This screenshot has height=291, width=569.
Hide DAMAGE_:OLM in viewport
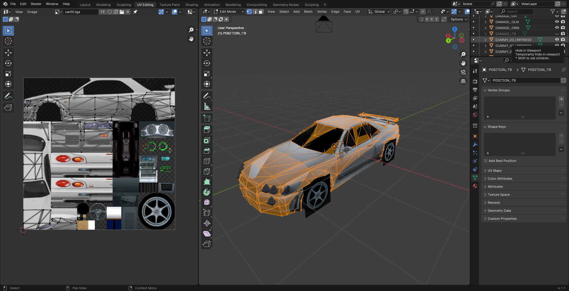click(x=557, y=22)
